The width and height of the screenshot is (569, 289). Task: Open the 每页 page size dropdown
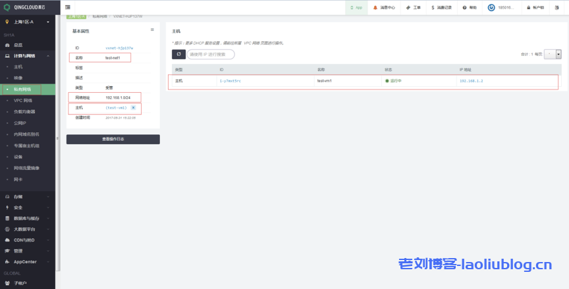pos(558,54)
